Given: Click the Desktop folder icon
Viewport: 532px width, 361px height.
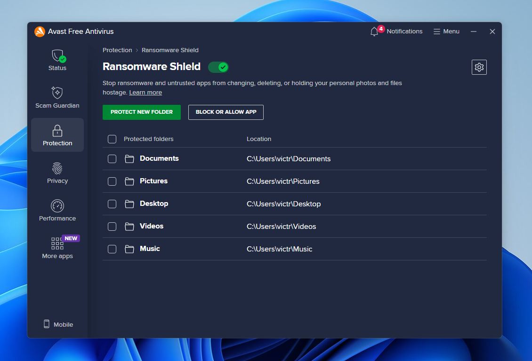Looking at the screenshot, I should pyautogui.click(x=129, y=204).
